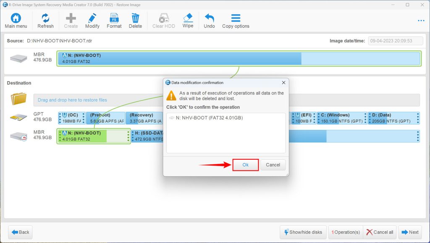Cancel the data modification dialog
The width and height of the screenshot is (430, 243).
pyautogui.click(x=273, y=165)
